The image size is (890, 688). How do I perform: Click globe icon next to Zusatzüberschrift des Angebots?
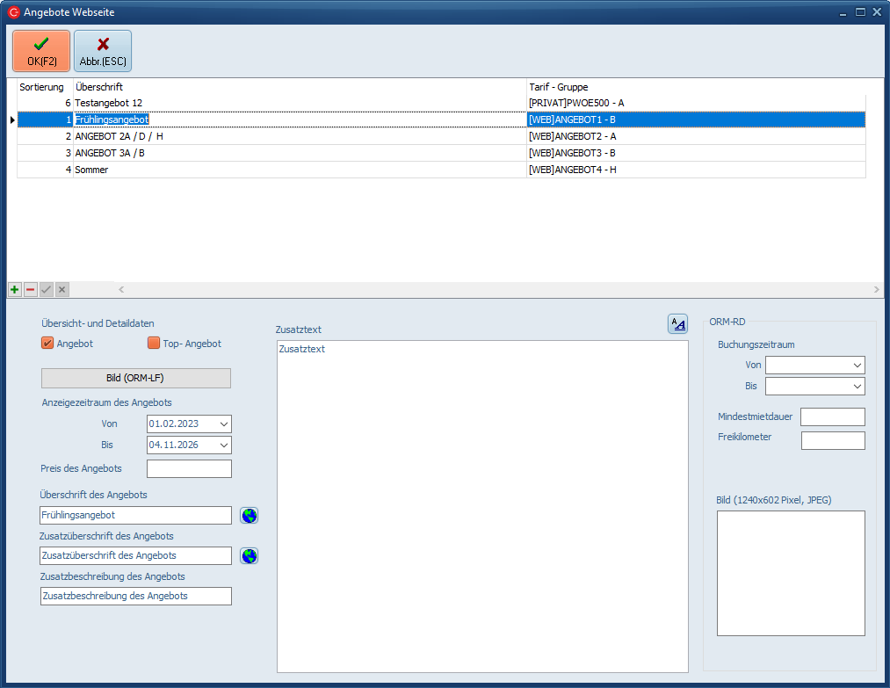point(250,556)
